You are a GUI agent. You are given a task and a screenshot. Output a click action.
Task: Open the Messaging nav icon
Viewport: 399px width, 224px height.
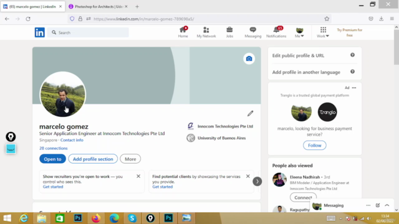pos(252,32)
